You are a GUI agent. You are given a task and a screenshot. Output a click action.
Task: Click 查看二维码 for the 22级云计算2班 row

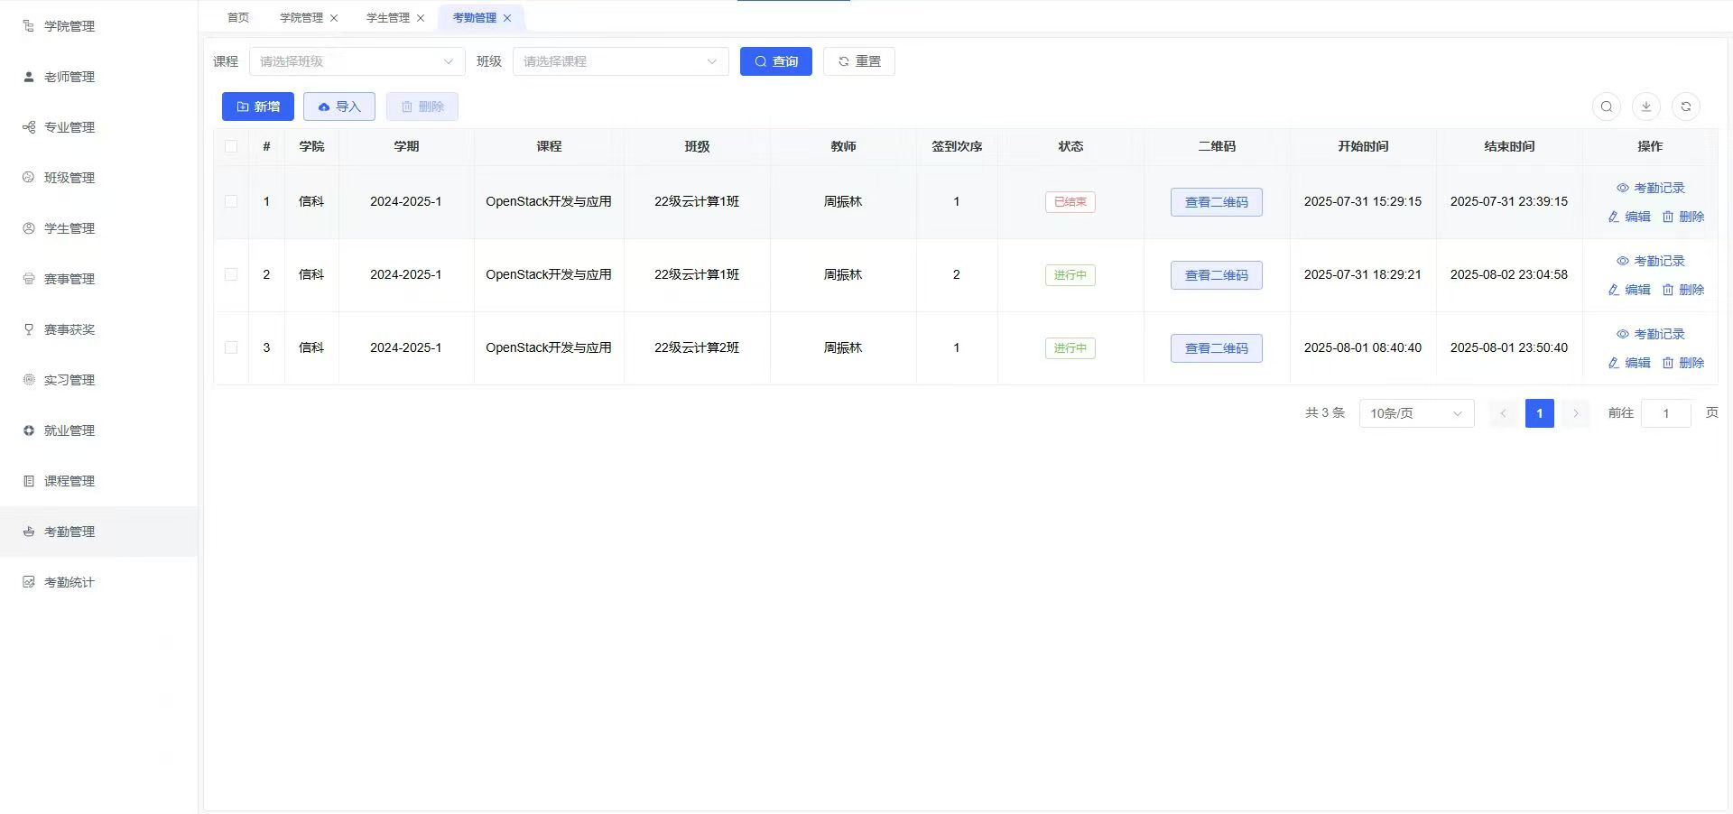coord(1216,348)
